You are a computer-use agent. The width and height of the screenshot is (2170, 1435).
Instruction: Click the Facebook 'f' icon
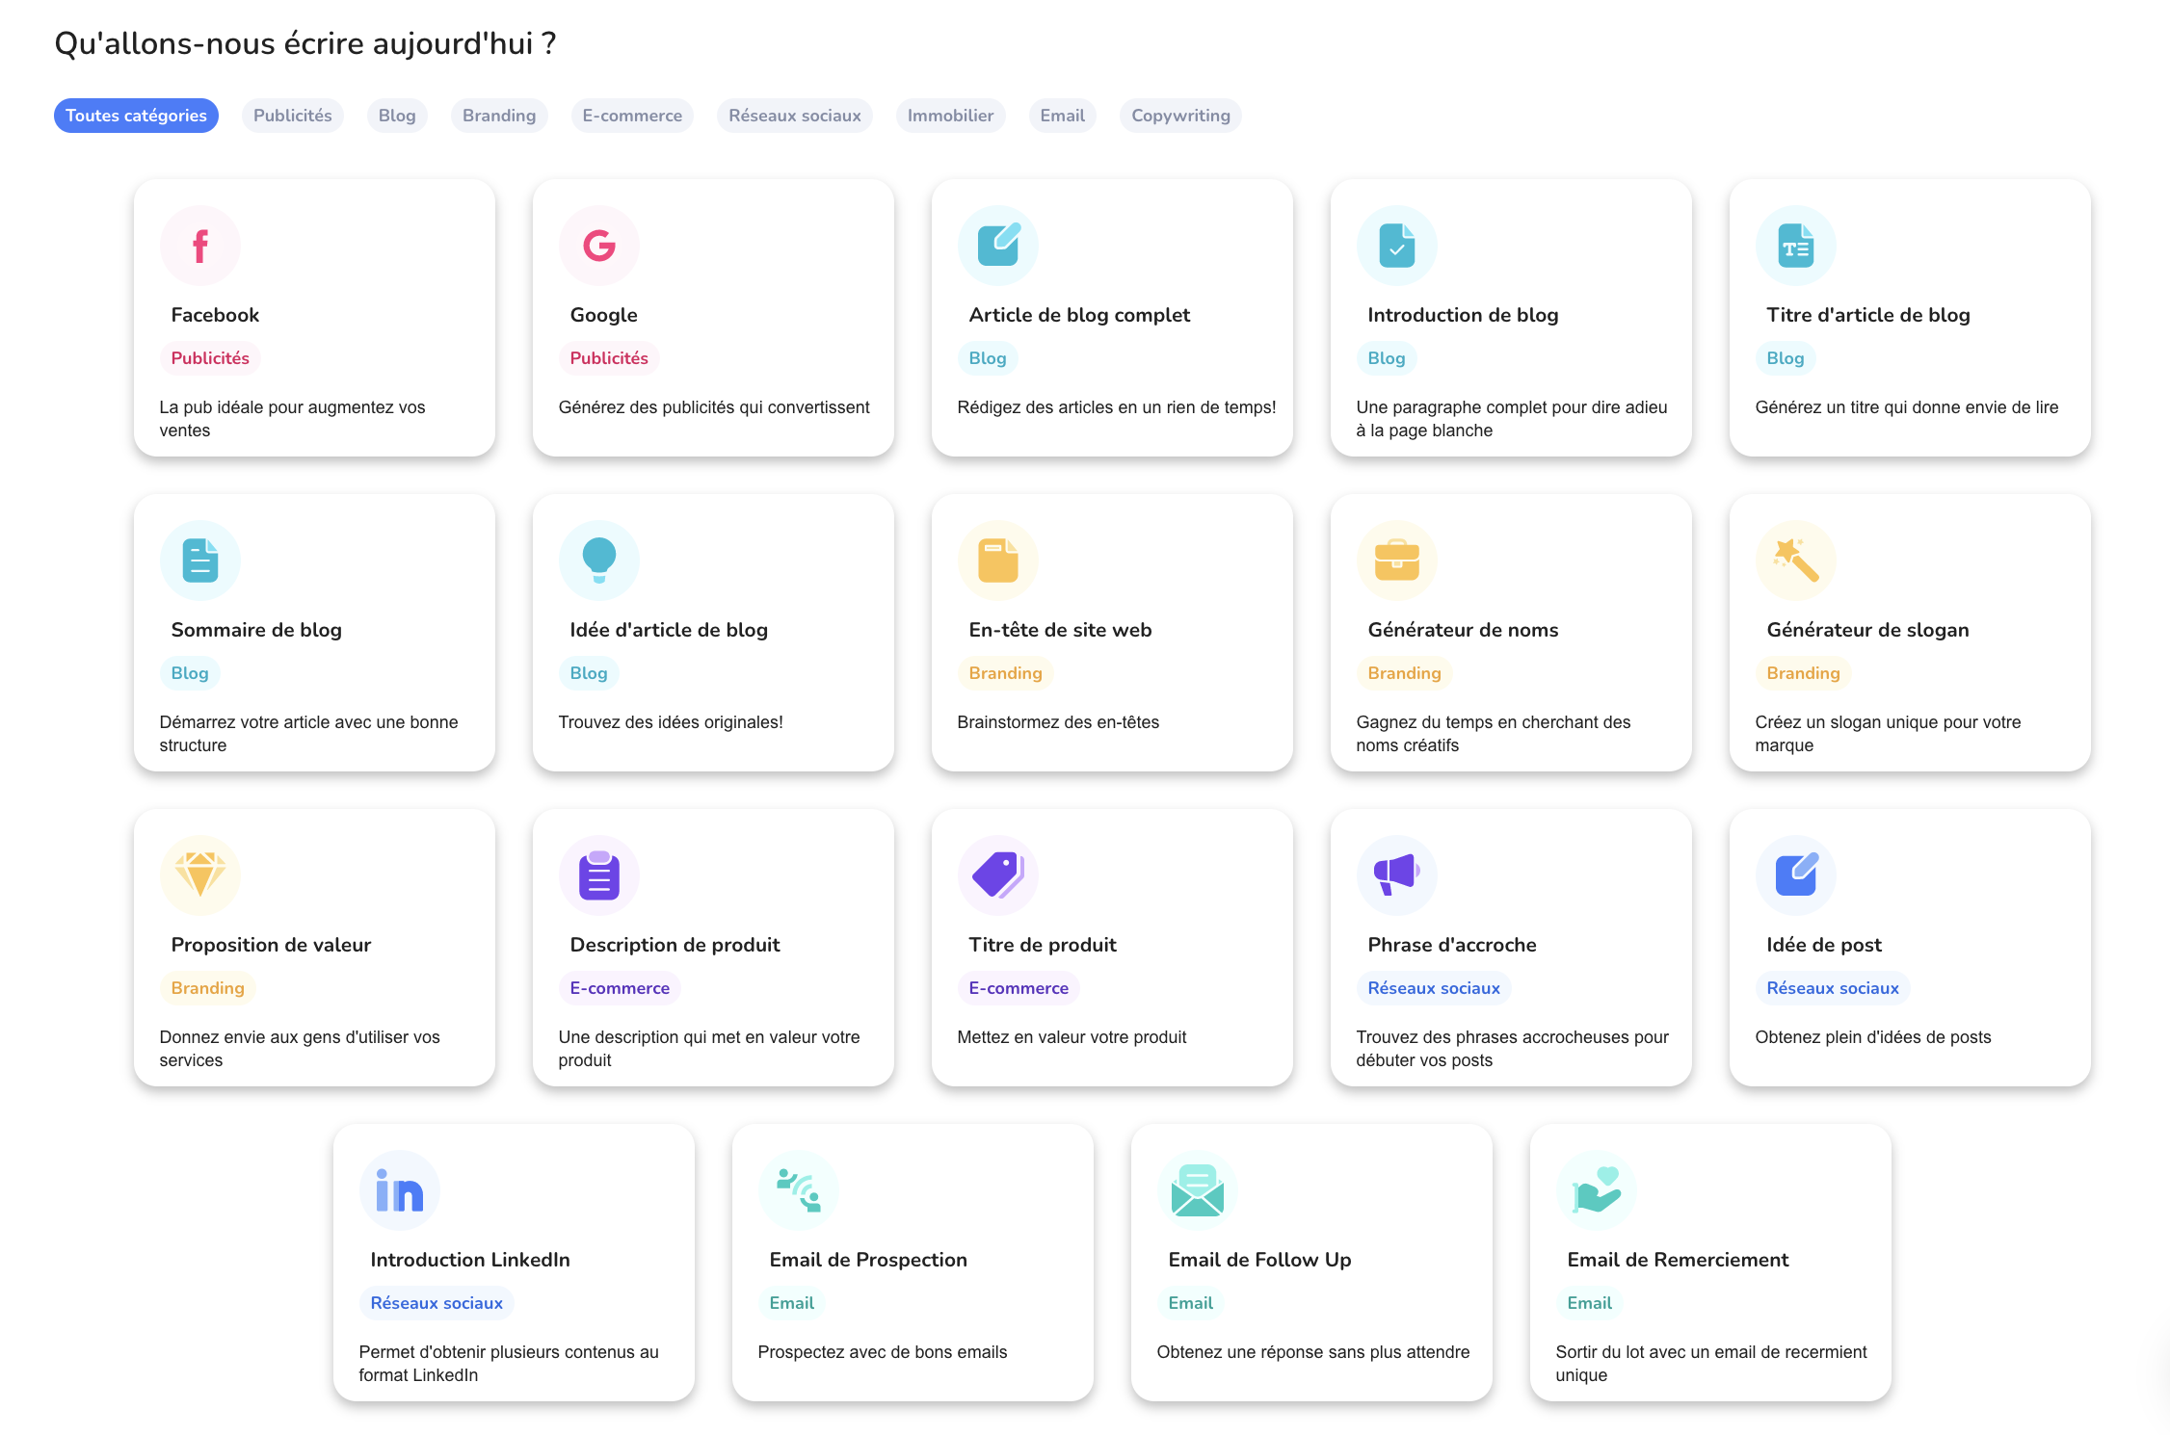click(200, 246)
